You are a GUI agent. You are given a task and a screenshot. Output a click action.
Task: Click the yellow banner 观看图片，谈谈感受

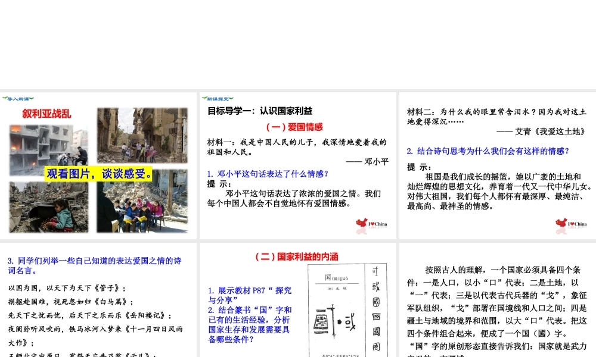[x=98, y=173]
